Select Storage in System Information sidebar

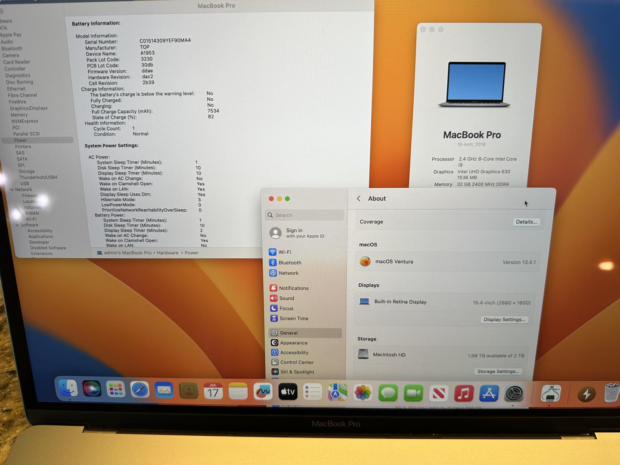[x=27, y=171]
